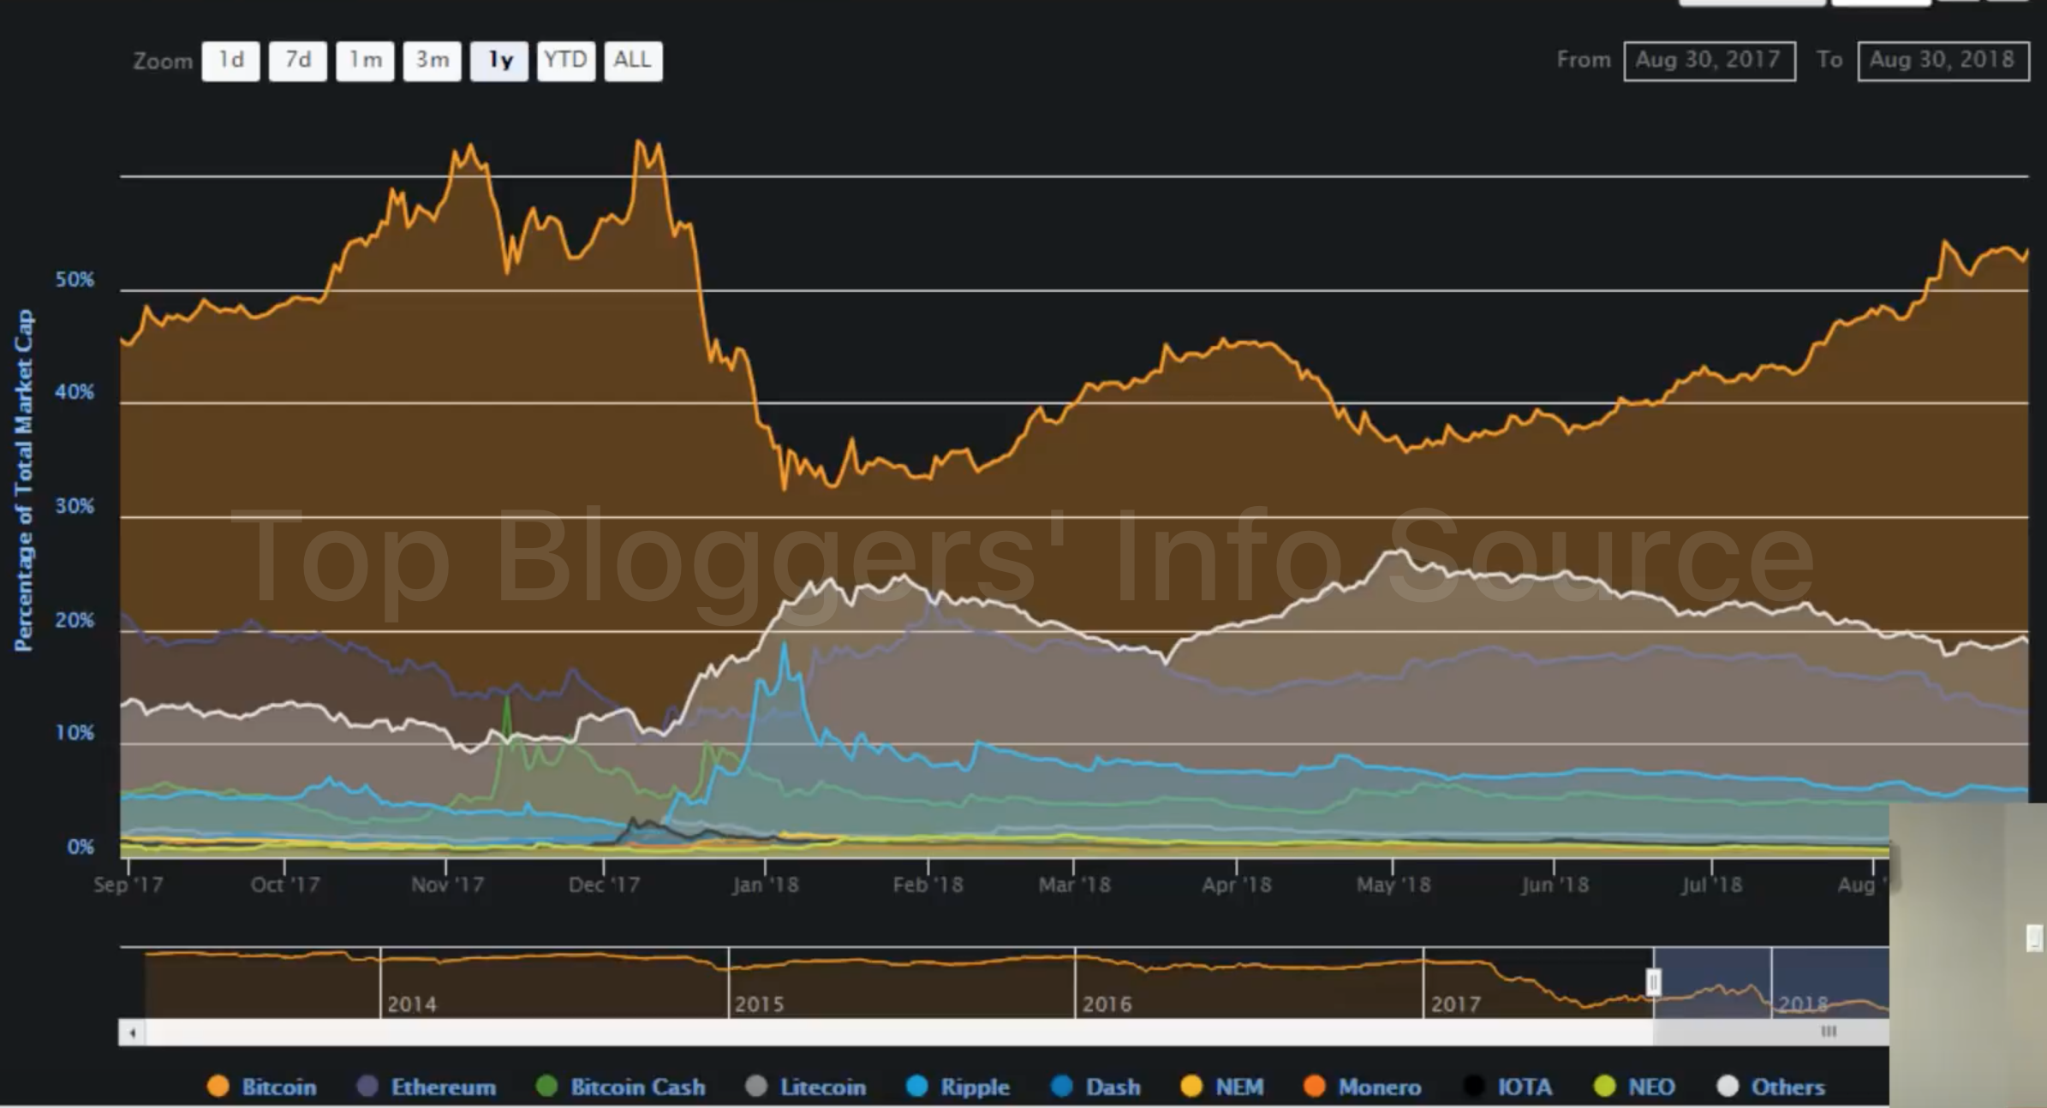Click the scrollbar left arrow under navigator
The width and height of the screenshot is (2047, 1108).
click(x=132, y=1033)
